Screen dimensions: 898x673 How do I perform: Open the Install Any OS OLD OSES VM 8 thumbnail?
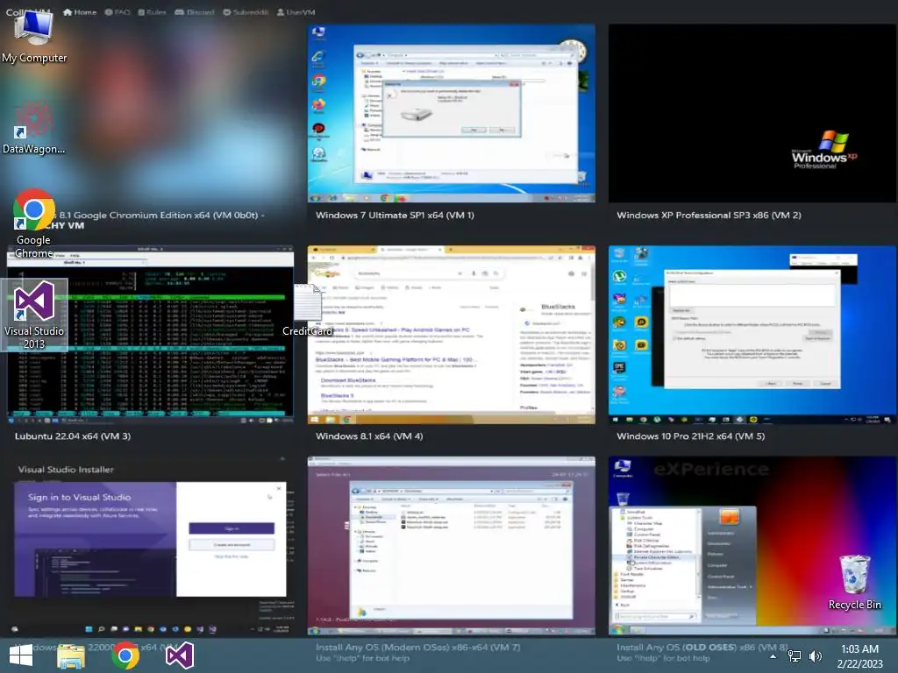pos(752,545)
